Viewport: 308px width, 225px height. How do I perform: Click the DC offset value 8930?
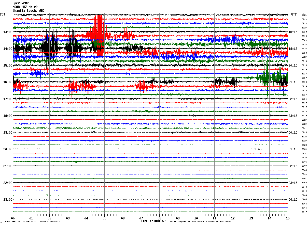[x=304, y=149]
